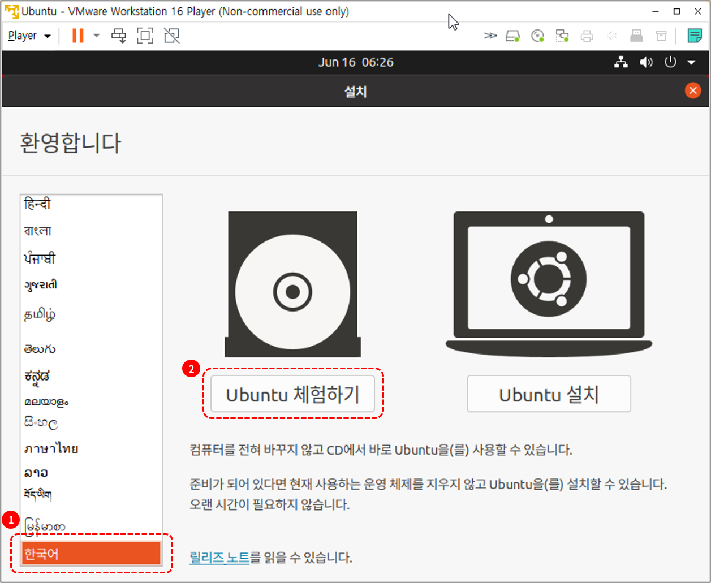Image resolution: width=711 pixels, height=583 pixels.
Task: Expand the power options arrow beside the pause icon
Action: click(96, 36)
